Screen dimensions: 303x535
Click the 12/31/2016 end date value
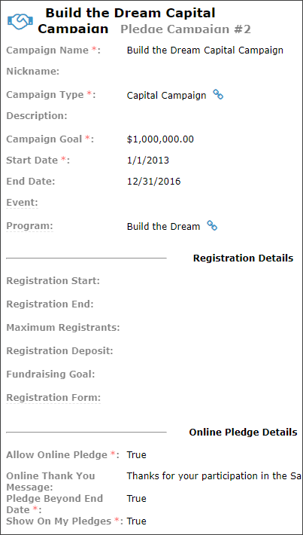click(x=154, y=181)
